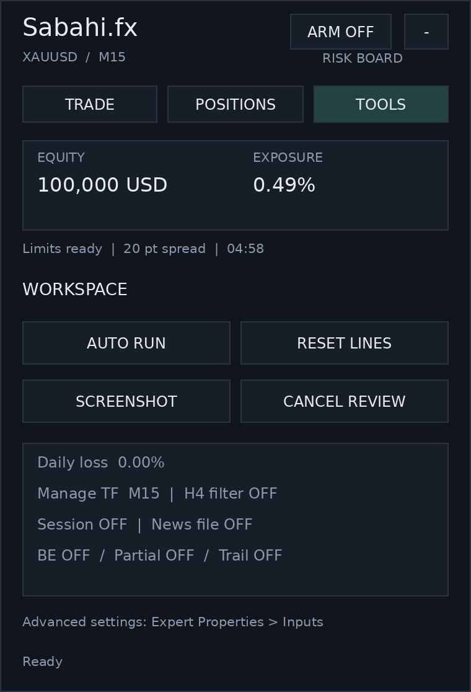This screenshot has height=692, width=471.
Task: Click Advanced settings Expert Properties hint
Action: click(x=173, y=622)
